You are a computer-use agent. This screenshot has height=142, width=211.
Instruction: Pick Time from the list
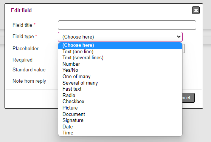tap(120, 133)
